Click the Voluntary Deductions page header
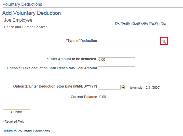Viewport: 183px width, 136px height. point(22,4)
